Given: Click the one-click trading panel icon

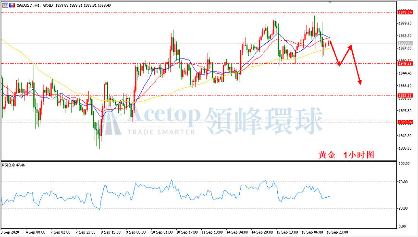Looking at the screenshot, I should (5, 5).
